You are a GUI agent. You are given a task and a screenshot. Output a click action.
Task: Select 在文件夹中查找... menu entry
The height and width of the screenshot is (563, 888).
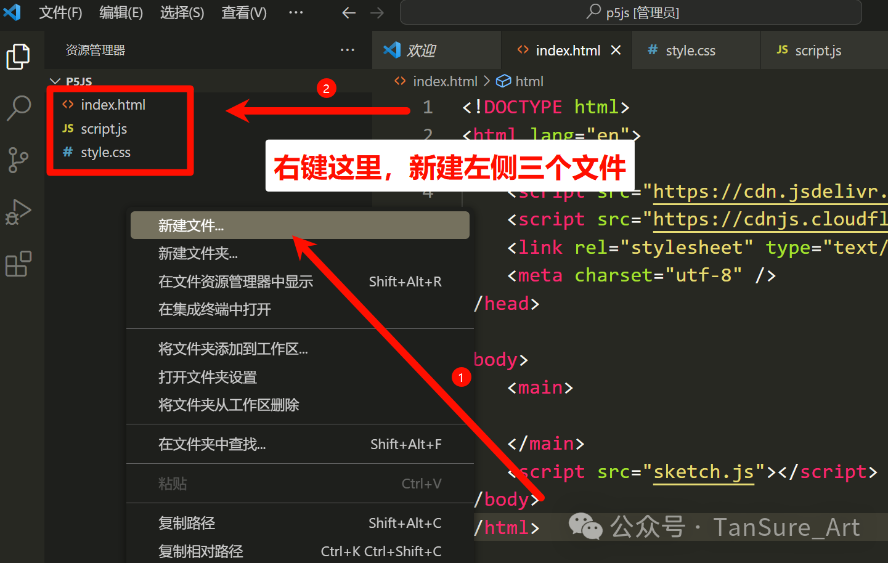click(300, 444)
